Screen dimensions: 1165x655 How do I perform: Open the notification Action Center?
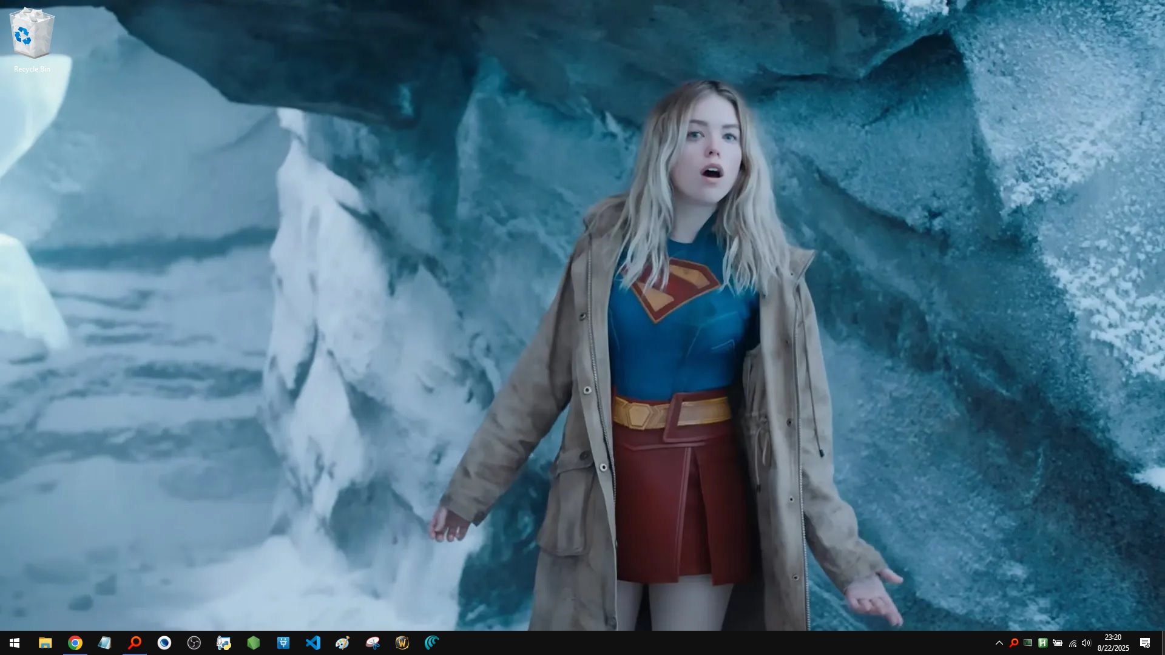click(x=1145, y=643)
